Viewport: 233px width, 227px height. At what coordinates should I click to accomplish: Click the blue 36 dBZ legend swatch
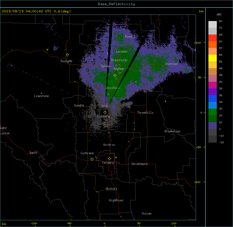coord(212,98)
